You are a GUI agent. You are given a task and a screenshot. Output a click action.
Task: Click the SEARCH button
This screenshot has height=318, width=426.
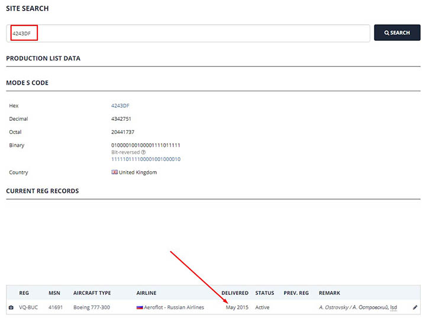[397, 33]
